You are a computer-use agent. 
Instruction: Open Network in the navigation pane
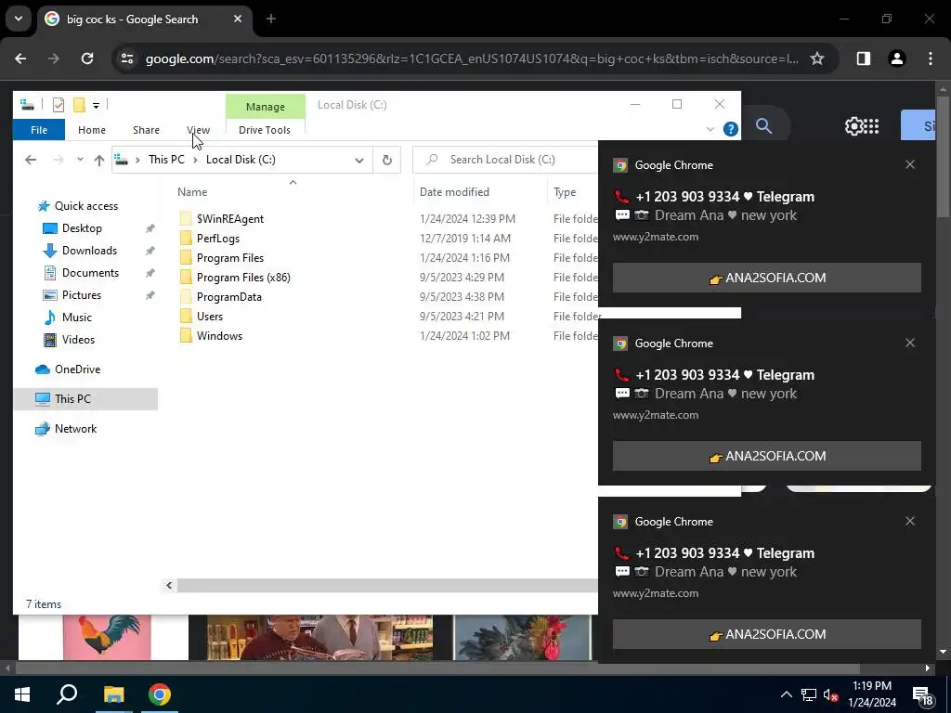75,429
